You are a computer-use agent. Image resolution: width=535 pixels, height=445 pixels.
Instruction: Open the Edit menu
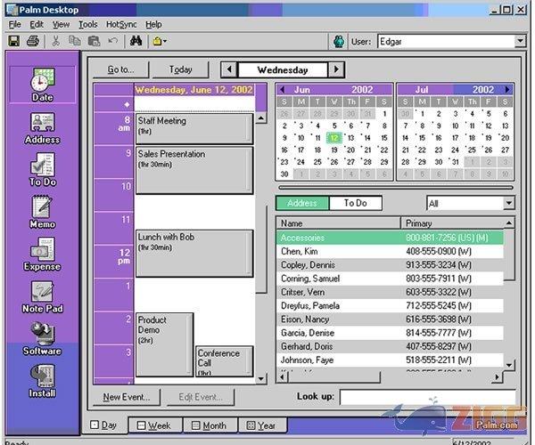[37, 25]
